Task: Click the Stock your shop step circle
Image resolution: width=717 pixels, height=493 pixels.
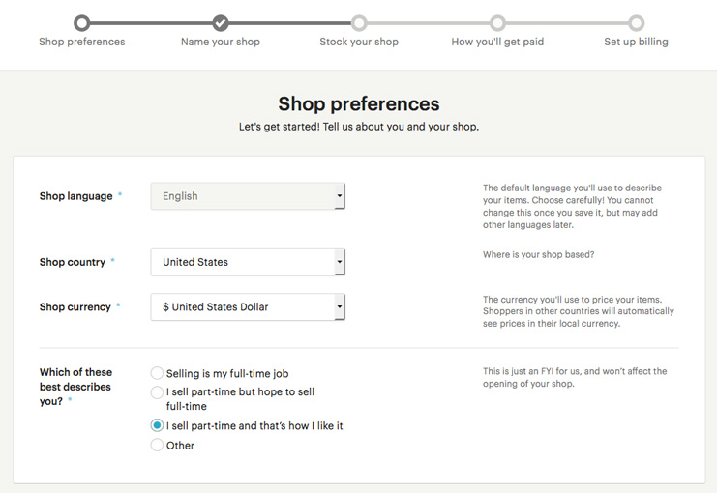Action: 359,23
